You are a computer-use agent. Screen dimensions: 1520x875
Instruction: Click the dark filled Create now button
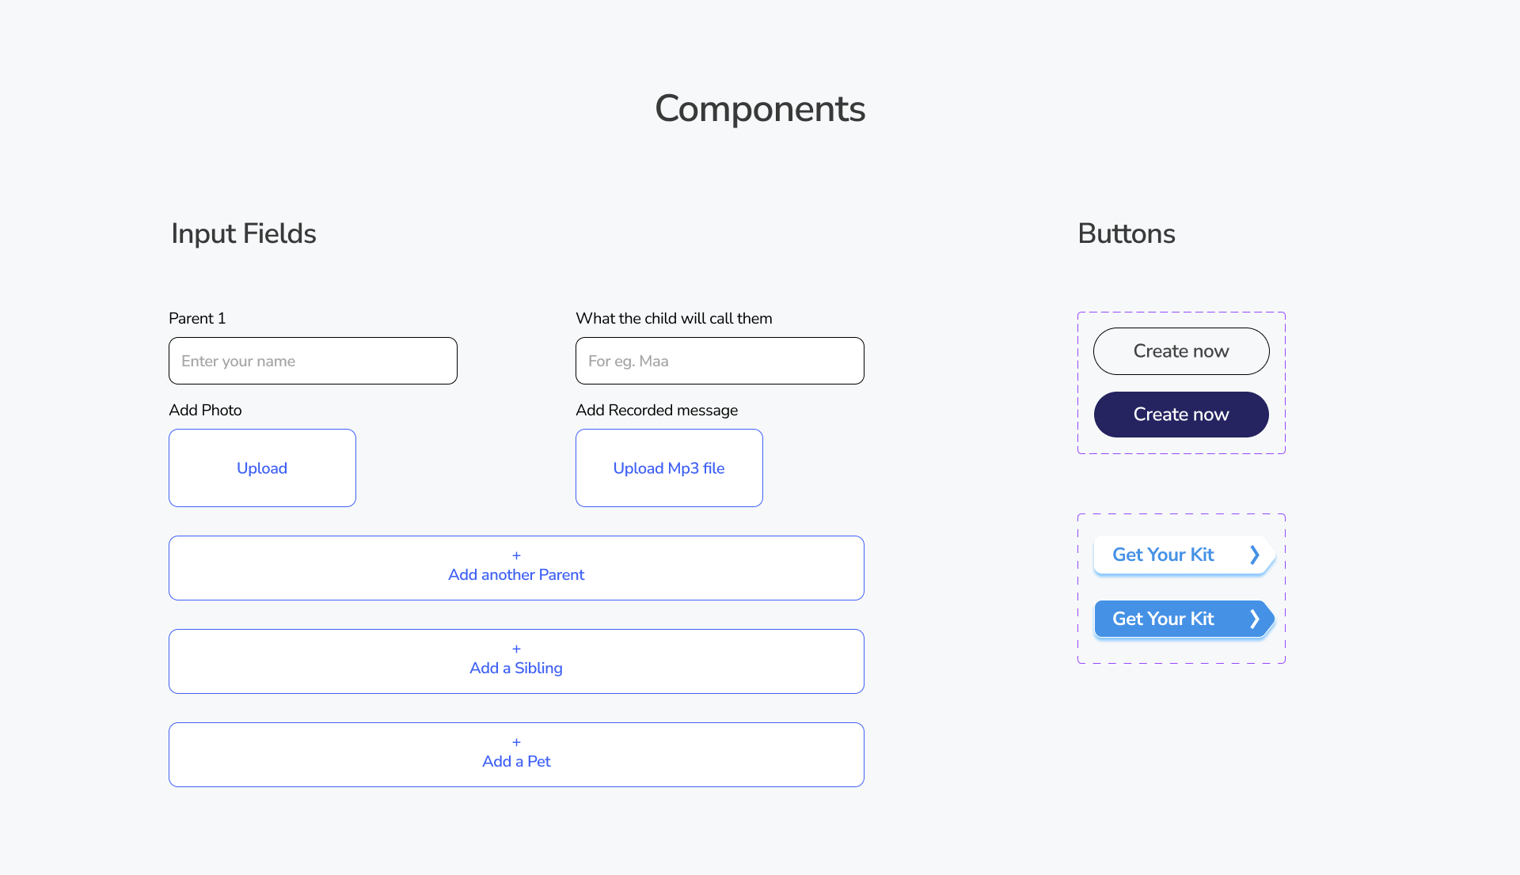pyautogui.click(x=1181, y=415)
